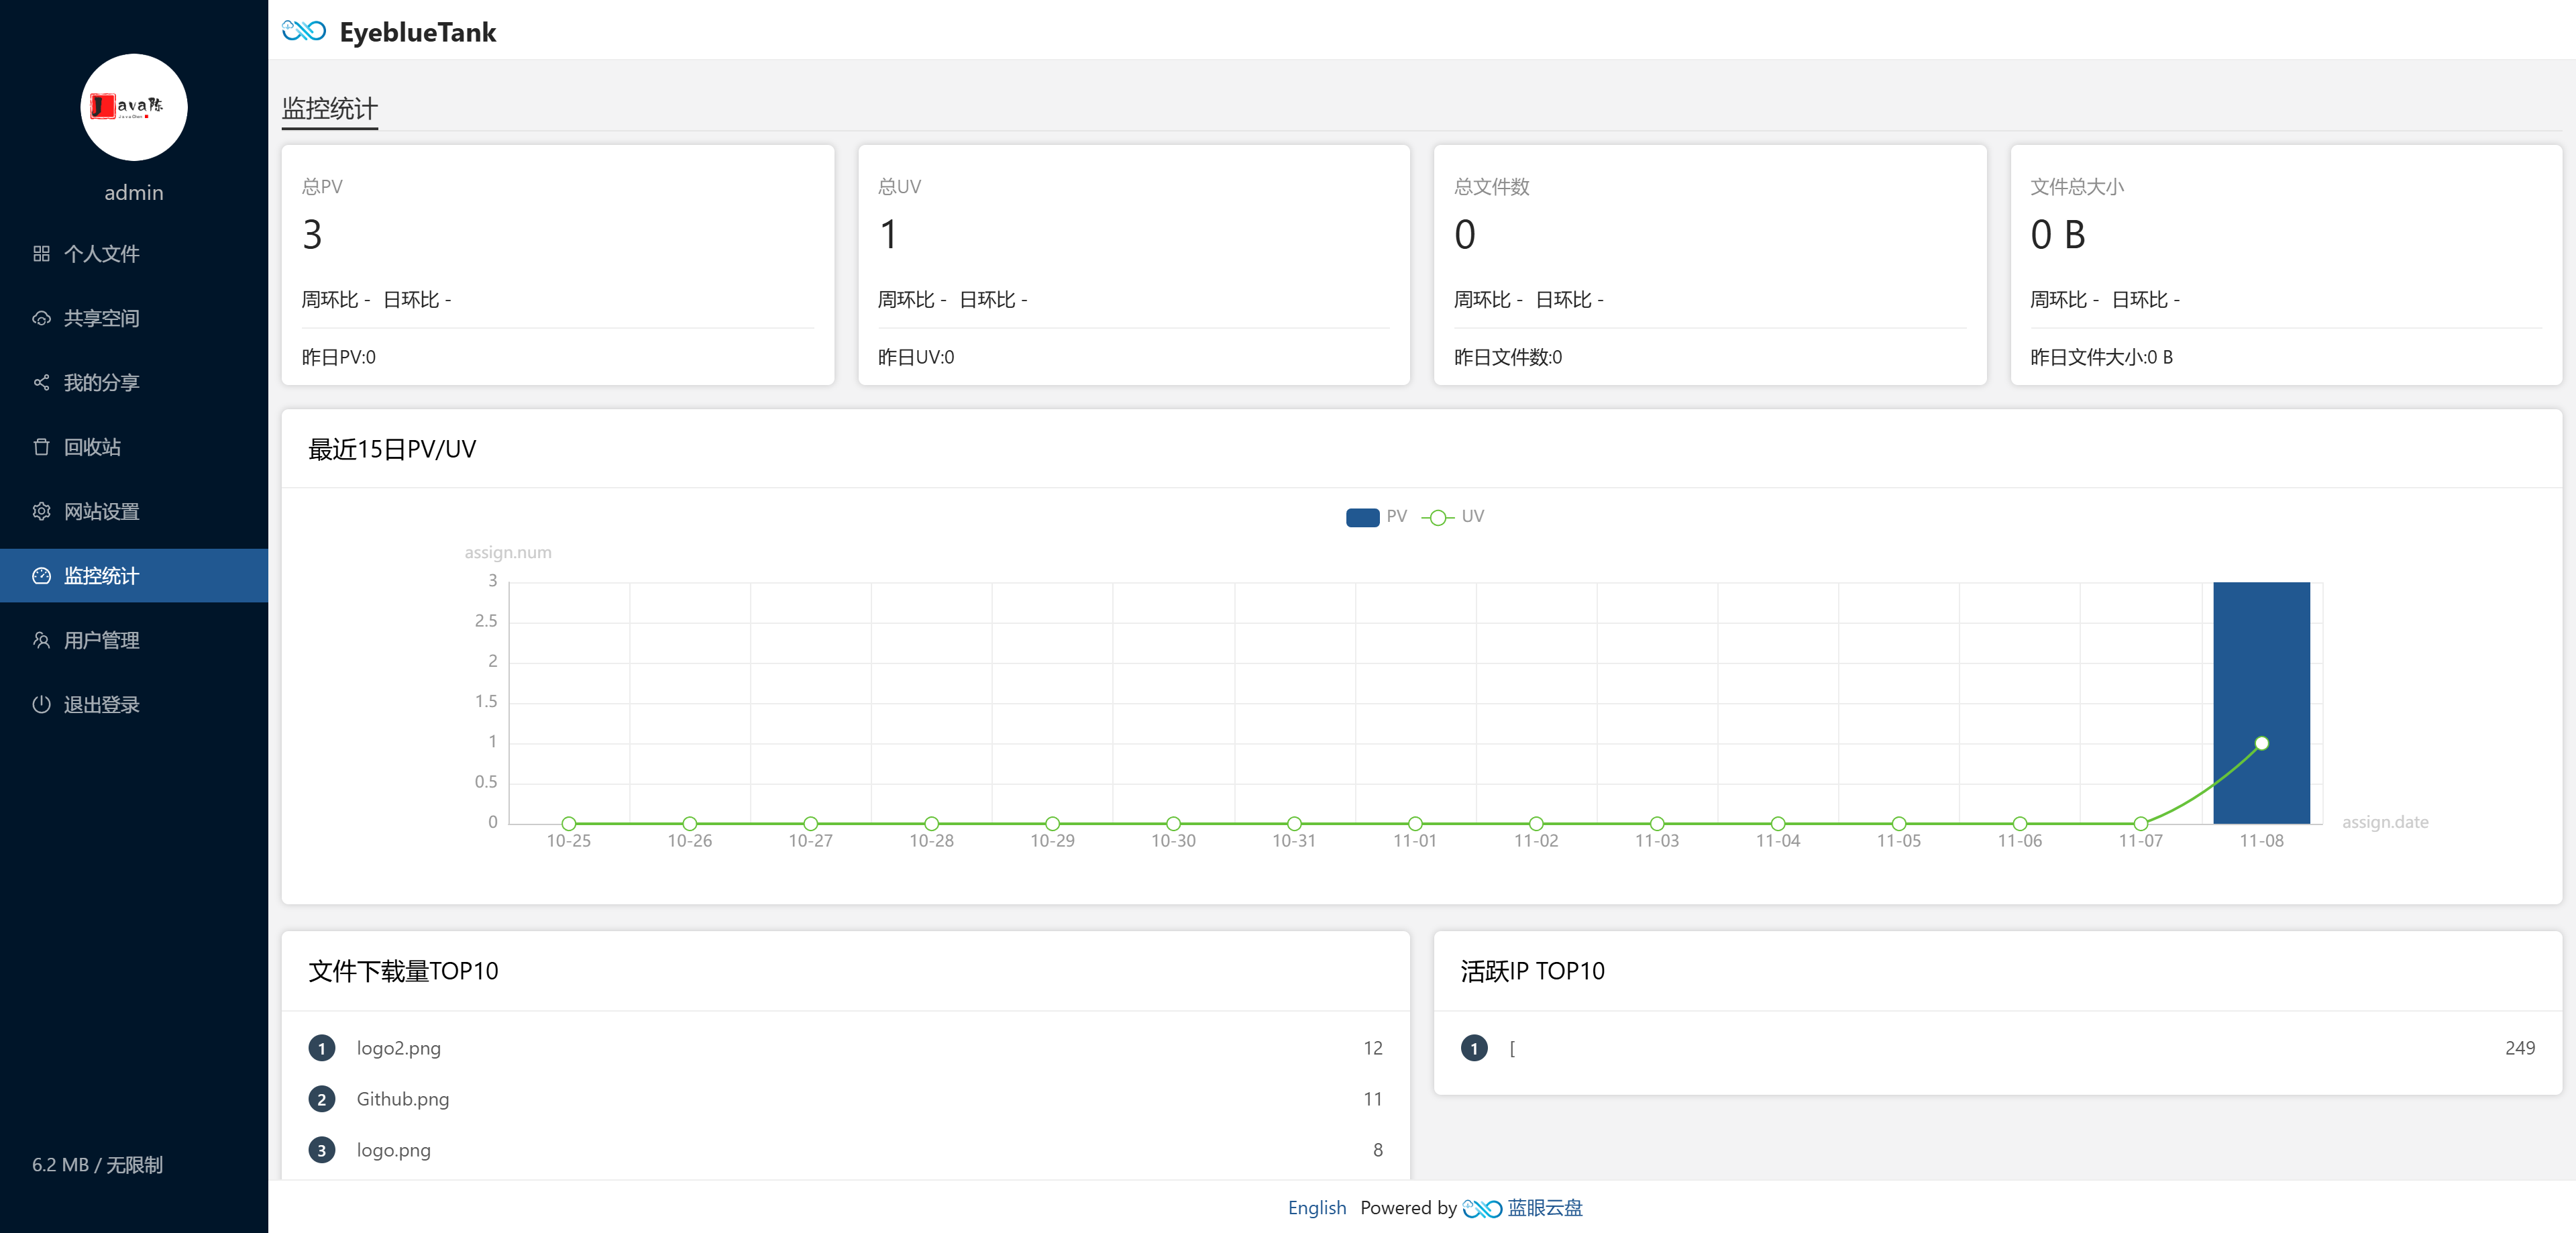Click the user management person icon
This screenshot has height=1233, width=2576.
click(41, 641)
